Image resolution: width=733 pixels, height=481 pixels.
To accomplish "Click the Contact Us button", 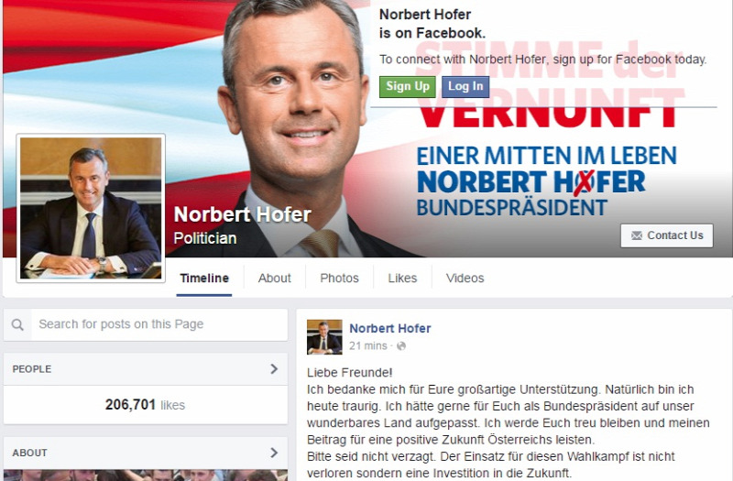I will (x=667, y=235).
